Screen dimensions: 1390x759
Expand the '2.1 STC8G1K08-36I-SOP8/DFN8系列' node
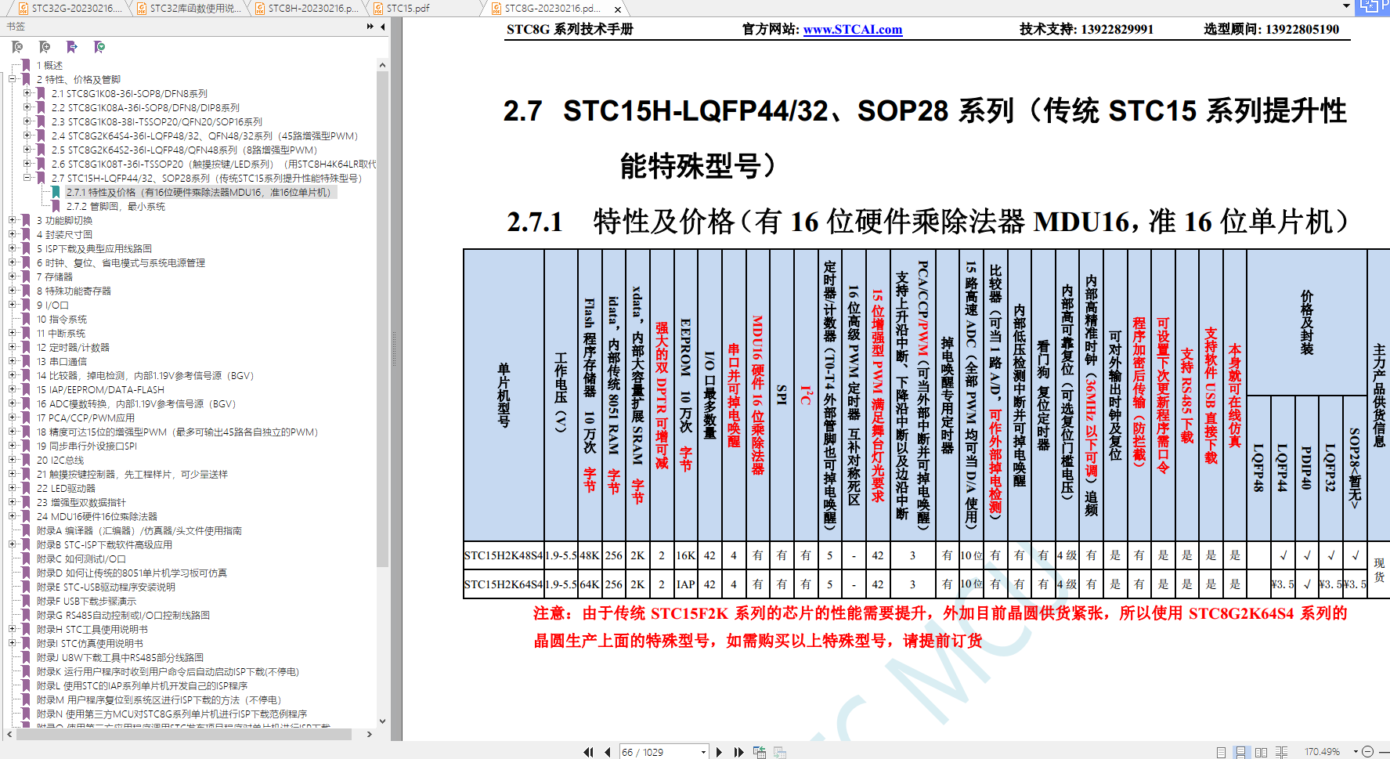(x=27, y=93)
